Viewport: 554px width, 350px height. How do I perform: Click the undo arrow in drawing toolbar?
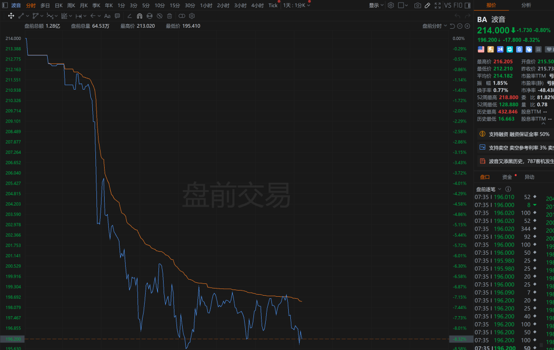click(458, 16)
